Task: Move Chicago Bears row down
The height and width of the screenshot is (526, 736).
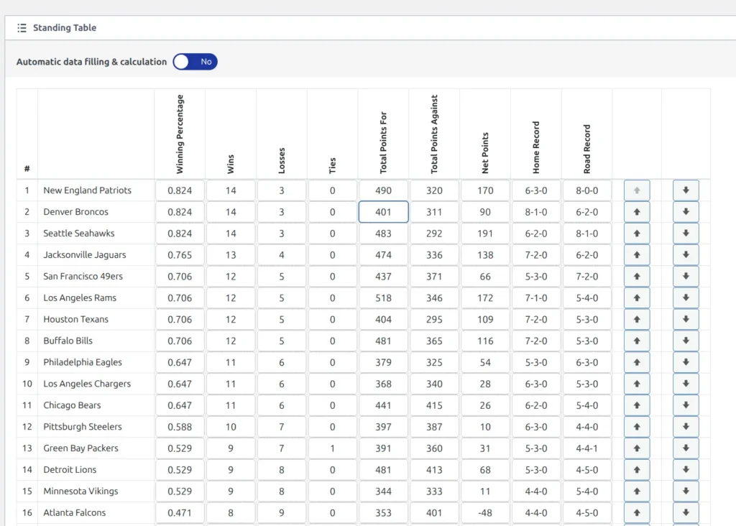Action: [x=685, y=405]
